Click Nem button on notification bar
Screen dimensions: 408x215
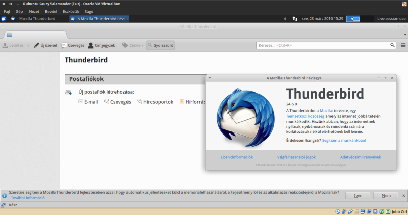(386, 196)
